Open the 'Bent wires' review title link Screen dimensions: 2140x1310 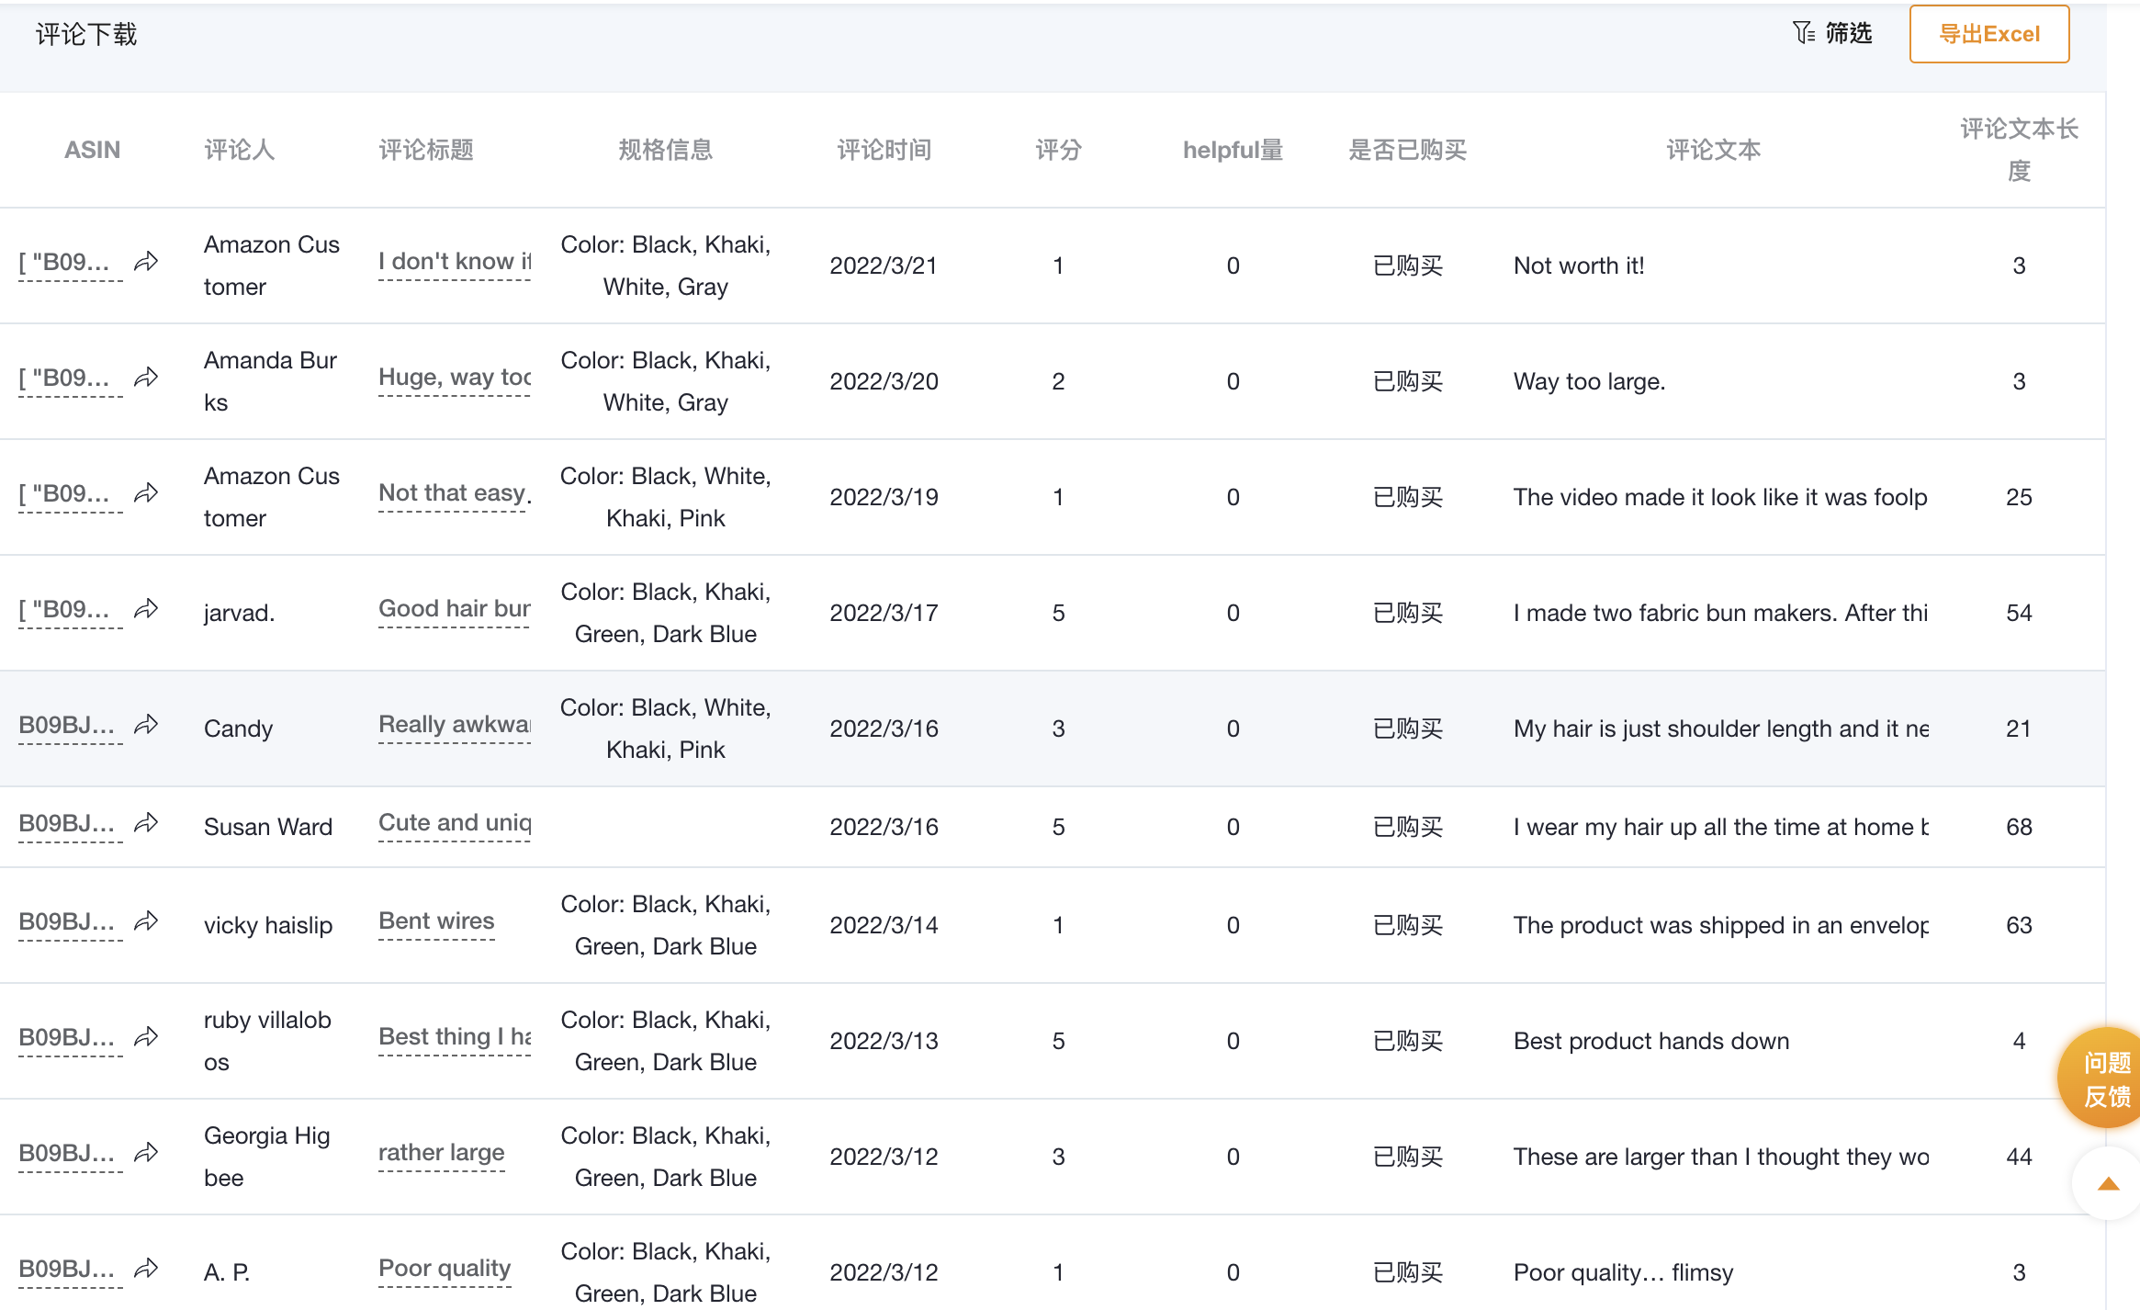click(436, 921)
